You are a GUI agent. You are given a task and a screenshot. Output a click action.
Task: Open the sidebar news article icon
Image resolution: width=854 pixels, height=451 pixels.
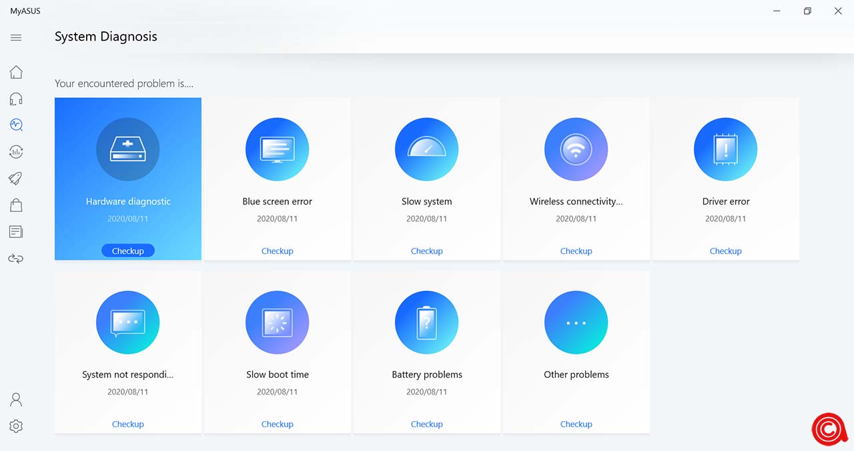pyautogui.click(x=16, y=232)
